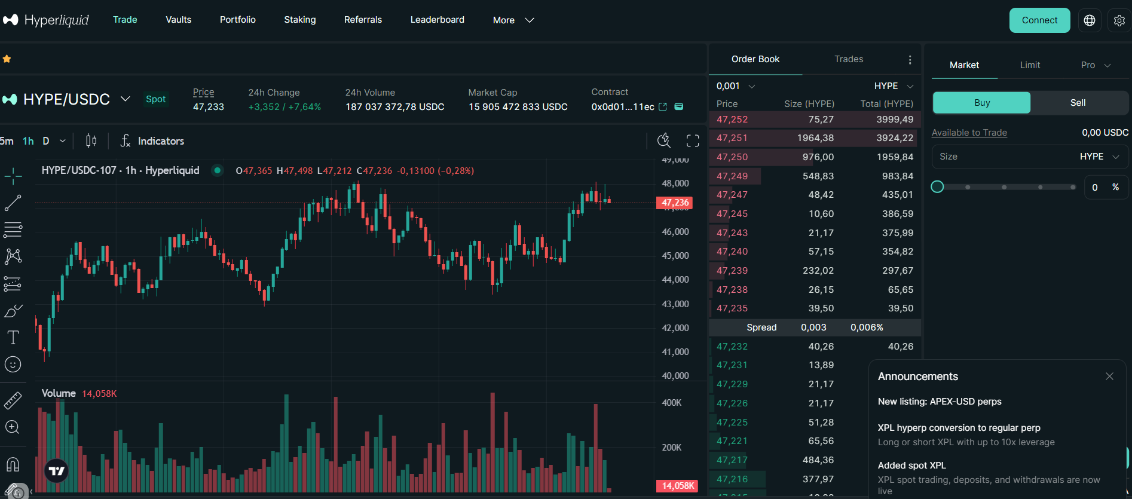Image resolution: width=1132 pixels, height=499 pixels.
Task: Toggle the favorite star for HYPE/USDC
Action: tap(7, 59)
